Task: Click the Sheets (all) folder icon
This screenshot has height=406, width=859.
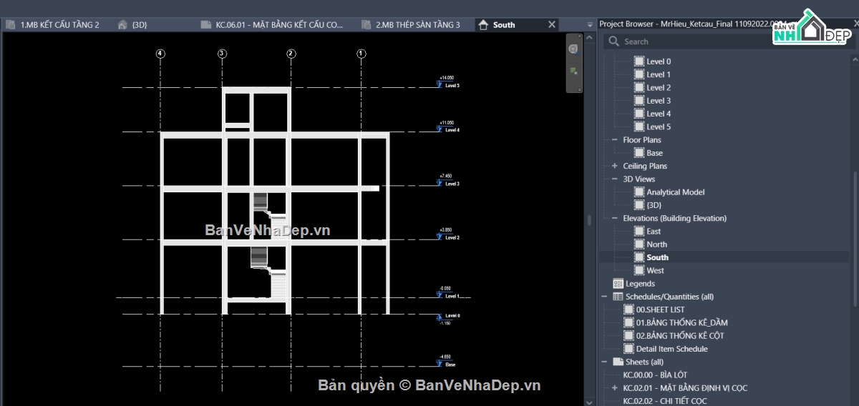Action: pyautogui.click(x=618, y=362)
